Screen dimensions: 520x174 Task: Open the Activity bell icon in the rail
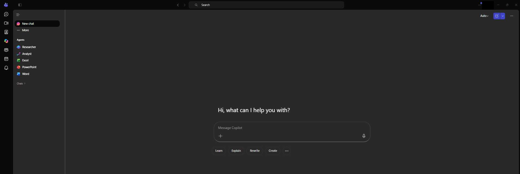point(6,68)
